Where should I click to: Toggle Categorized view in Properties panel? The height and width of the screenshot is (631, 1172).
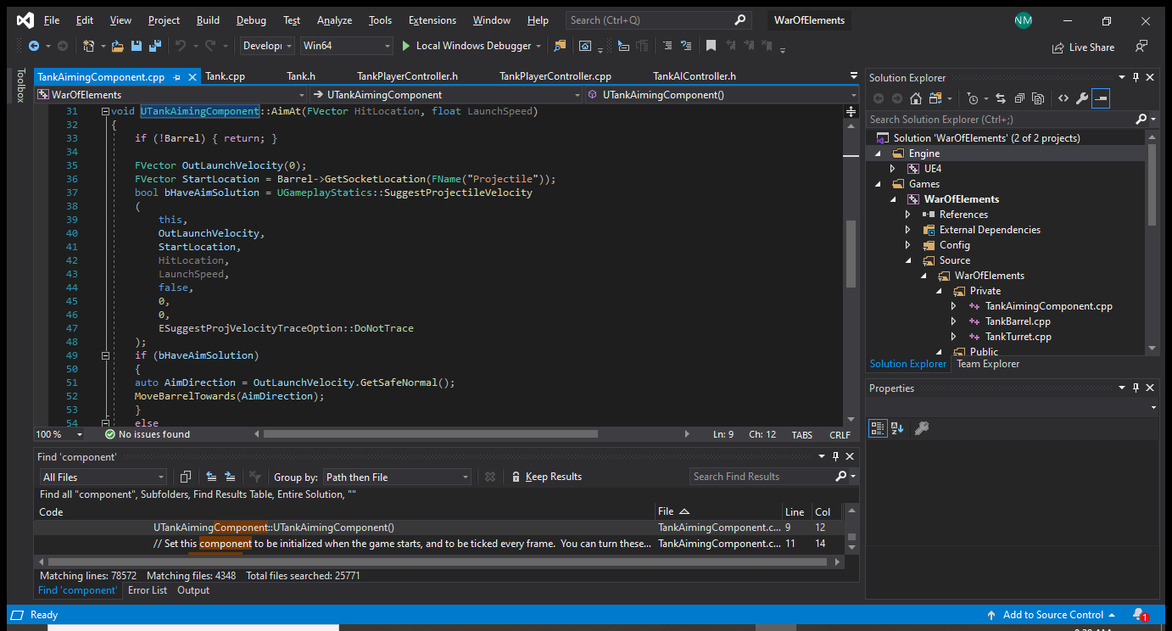878,428
